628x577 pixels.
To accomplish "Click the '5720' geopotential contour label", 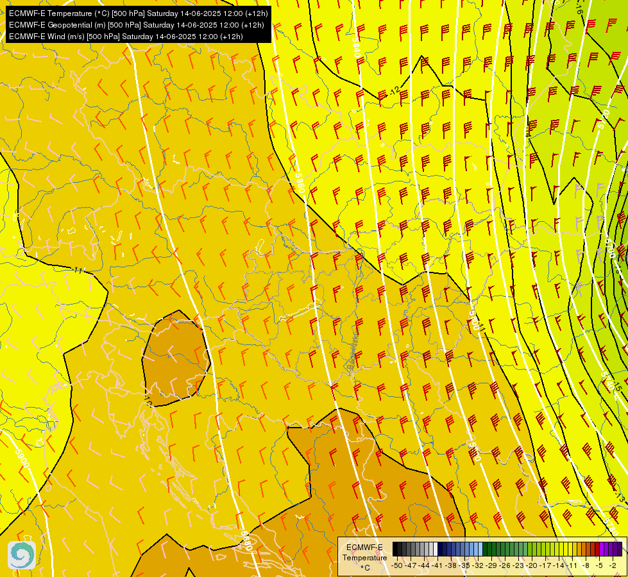I will [604, 119].
